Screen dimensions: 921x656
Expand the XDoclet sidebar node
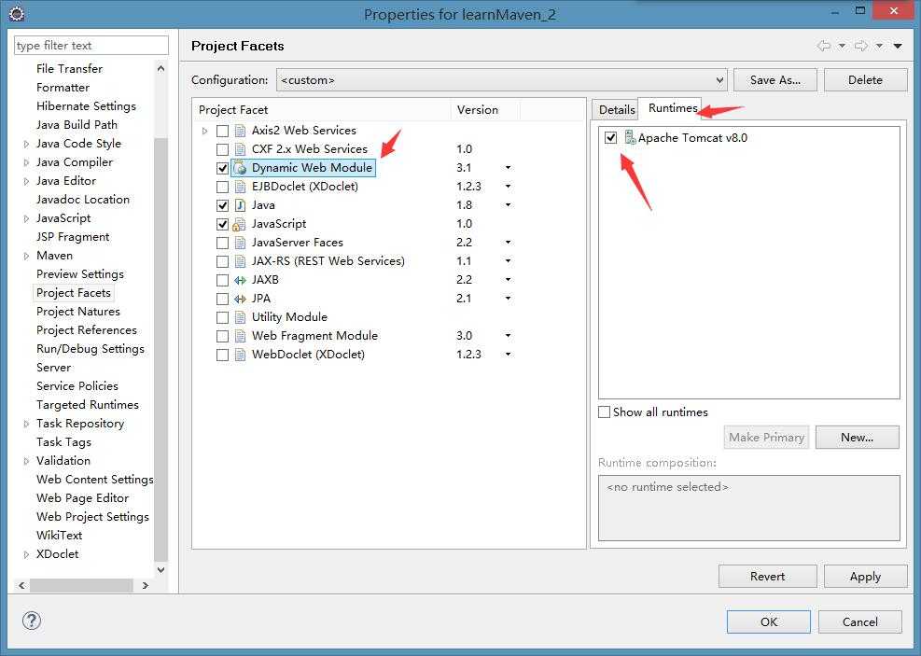point(26,554)
